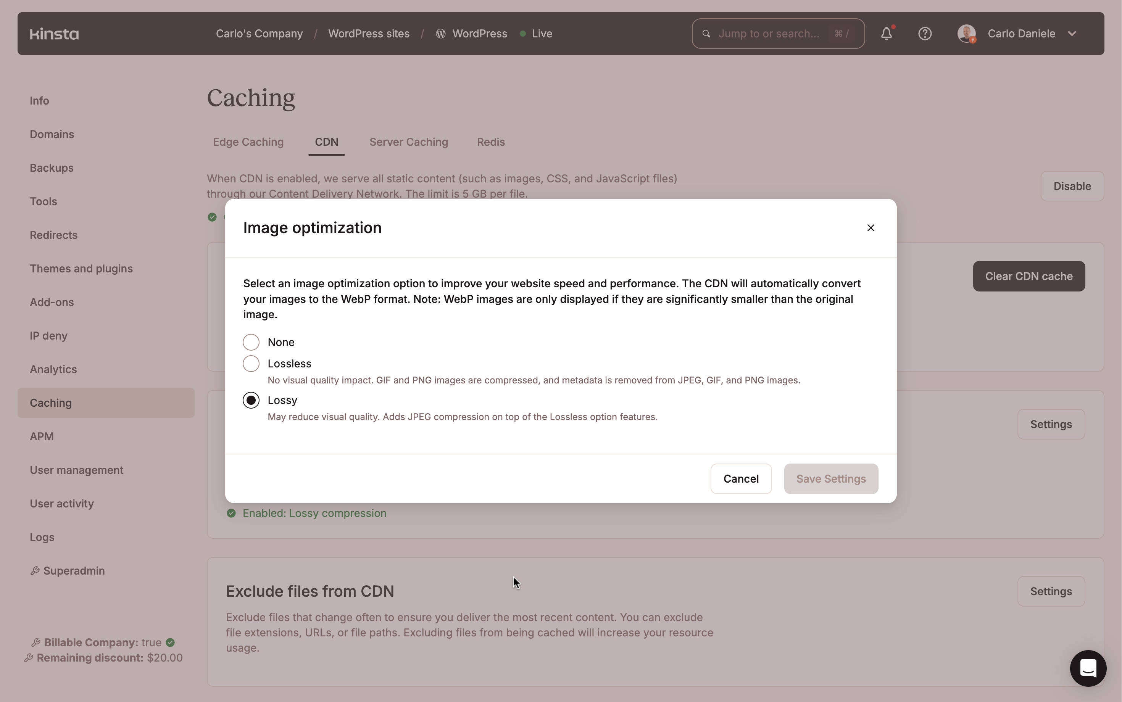Open the notifications bell

[x=886, y=34]
